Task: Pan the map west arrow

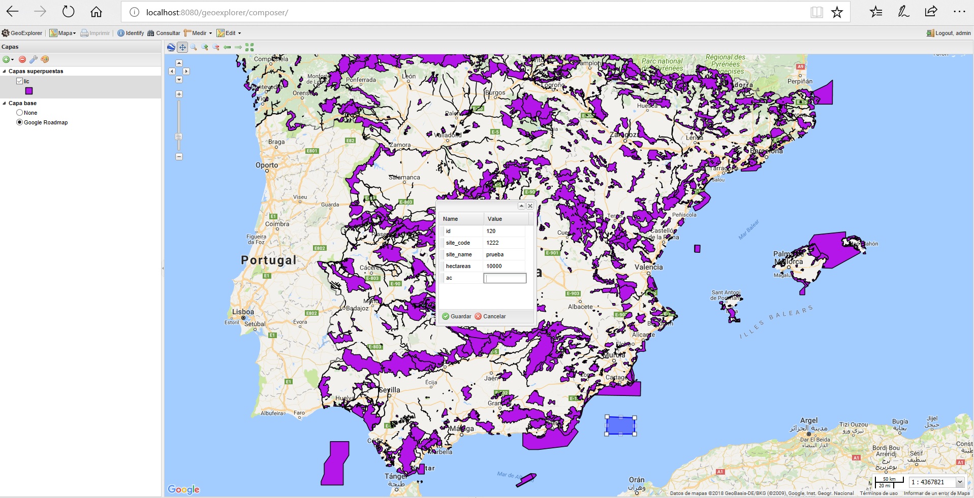Action: [172, 71]
